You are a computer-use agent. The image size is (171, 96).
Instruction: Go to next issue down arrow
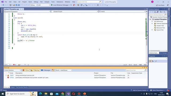28,65
